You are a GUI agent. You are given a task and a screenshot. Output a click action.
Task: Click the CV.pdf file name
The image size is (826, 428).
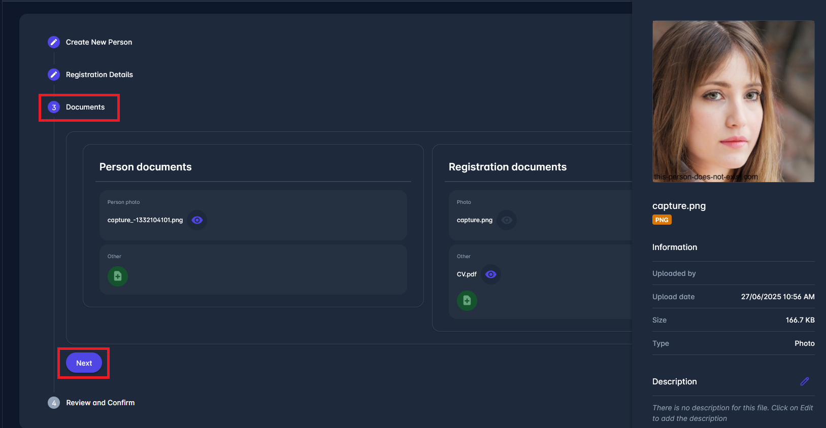[467, 274]
